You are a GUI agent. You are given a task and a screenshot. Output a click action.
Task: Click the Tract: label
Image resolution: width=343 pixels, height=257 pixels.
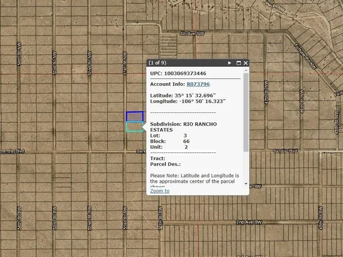pyautogui.click(x=158, y=158)
